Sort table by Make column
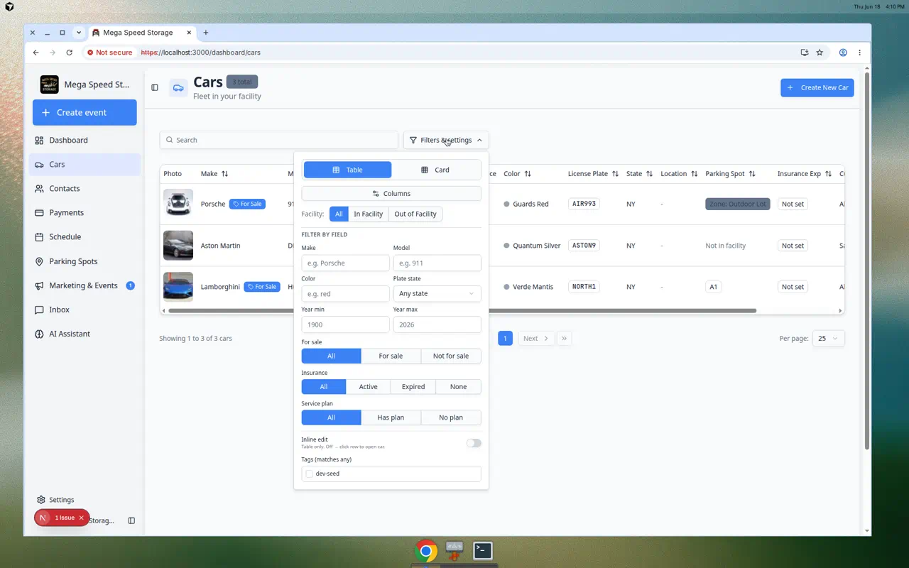Screen dimensions: 909x568 click(x=224, y=174)
